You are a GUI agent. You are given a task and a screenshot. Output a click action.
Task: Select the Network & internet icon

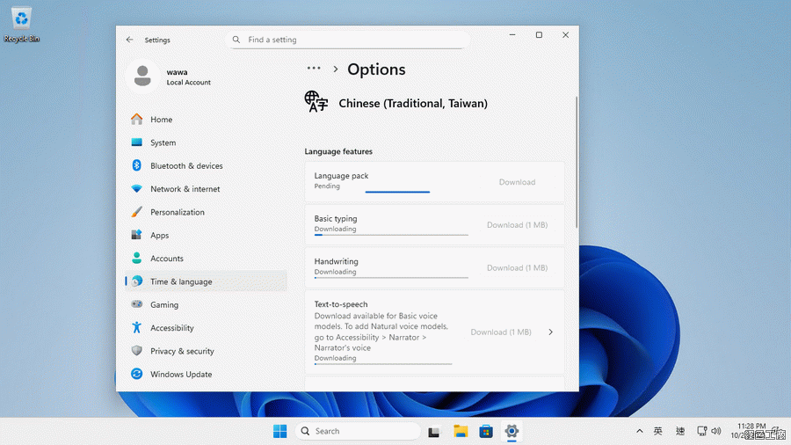[x=136, y=189]
